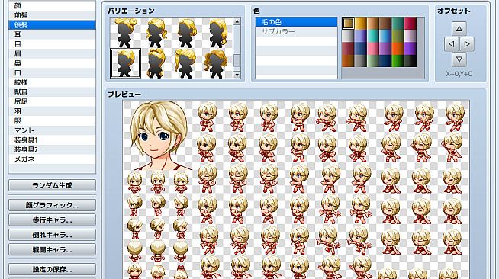Select the bottom-row hair variation beside the scrollbar
This screenshot has height=279, width=499.
[x=217, y=63]
